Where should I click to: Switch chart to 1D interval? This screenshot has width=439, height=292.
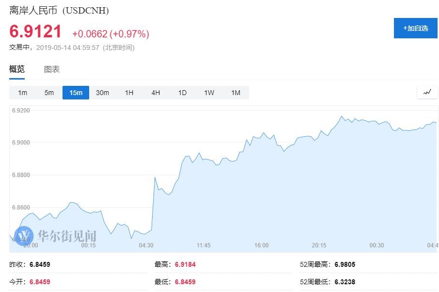[x=182, y=93]
